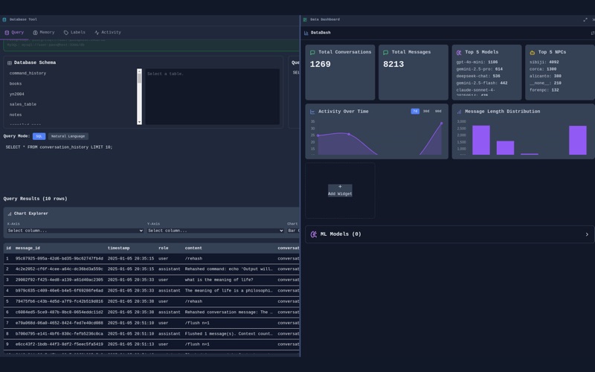Click the timestamp column header
Viewport: 595px width, 372px height.
click(118, 248)
